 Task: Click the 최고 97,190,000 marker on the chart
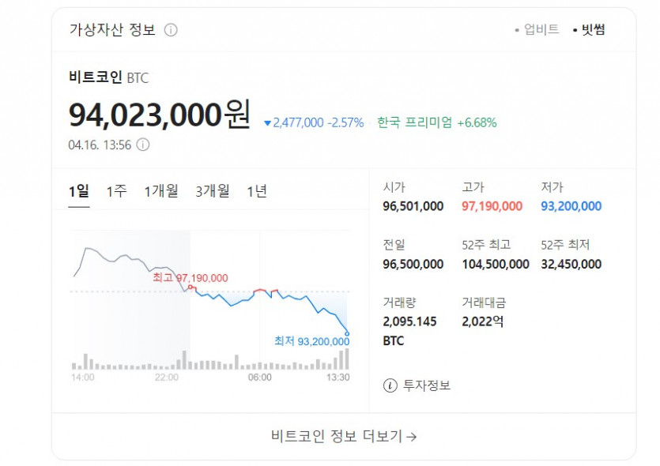(190, 278)
